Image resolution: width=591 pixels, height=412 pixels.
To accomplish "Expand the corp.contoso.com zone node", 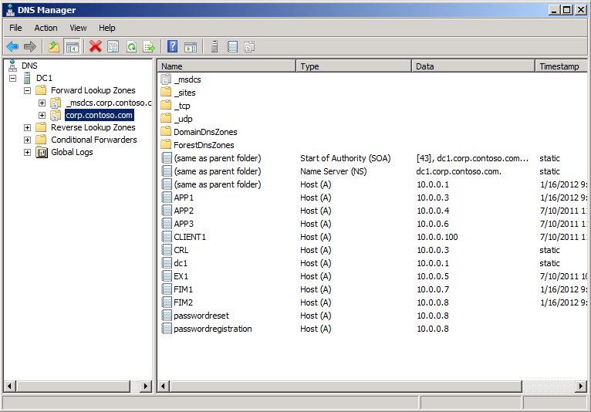I will click(42, 116).
